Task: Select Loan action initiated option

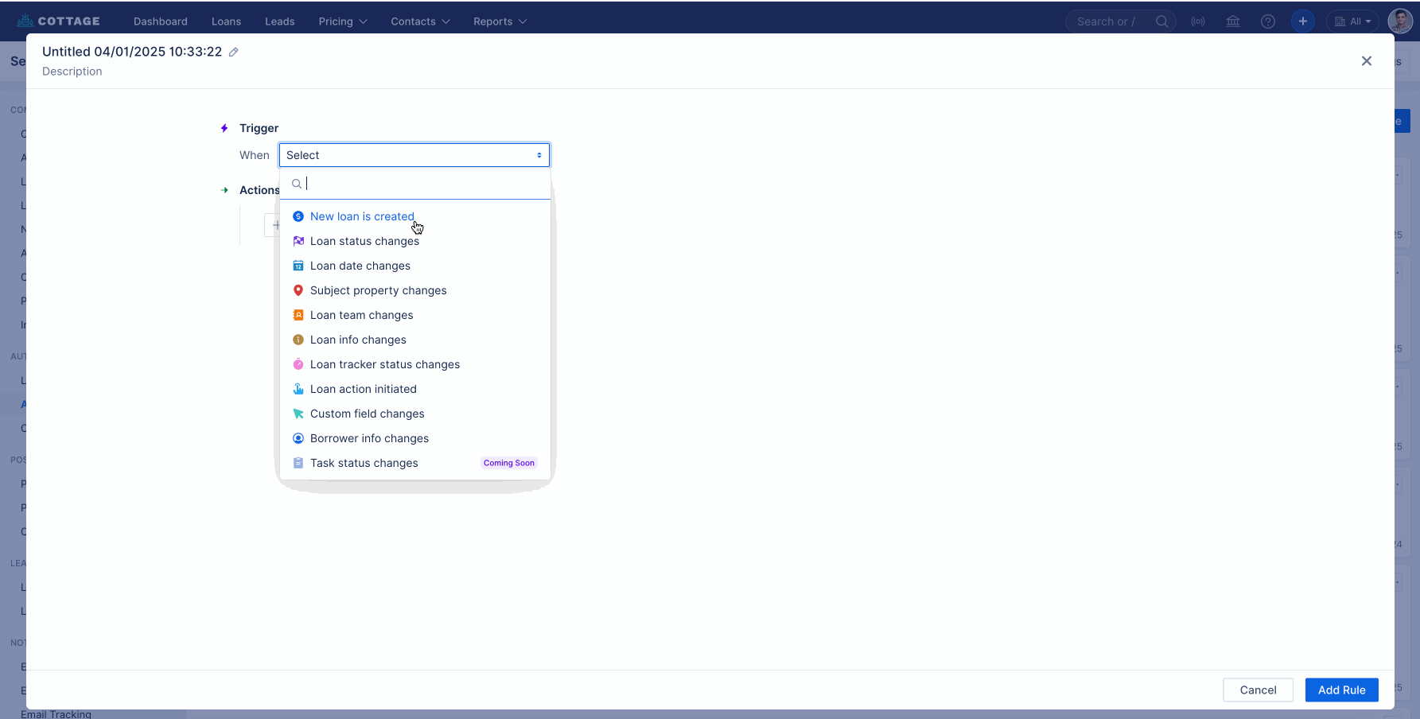Action: 415,389
